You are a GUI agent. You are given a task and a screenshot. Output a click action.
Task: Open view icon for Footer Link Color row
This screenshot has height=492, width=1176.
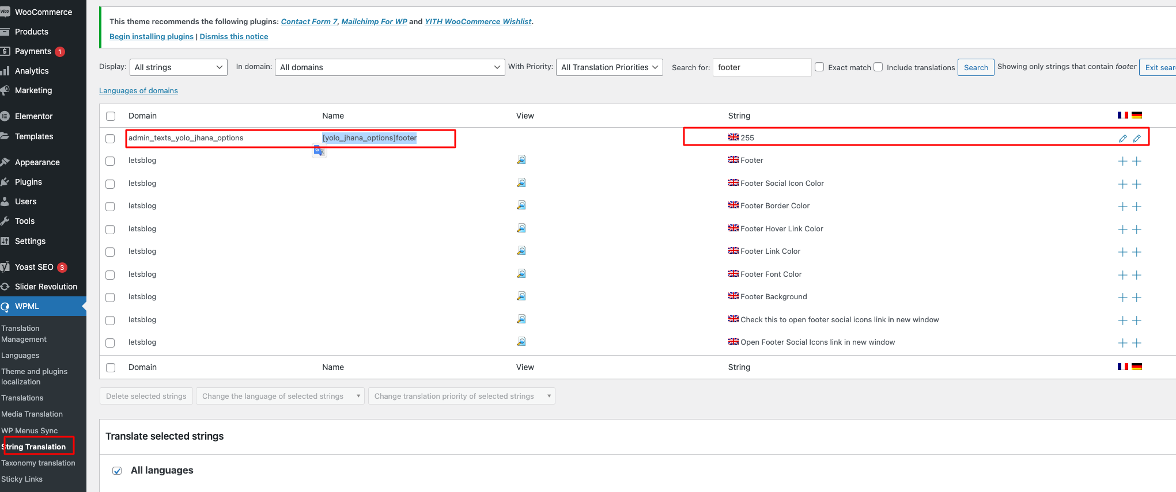521,251
